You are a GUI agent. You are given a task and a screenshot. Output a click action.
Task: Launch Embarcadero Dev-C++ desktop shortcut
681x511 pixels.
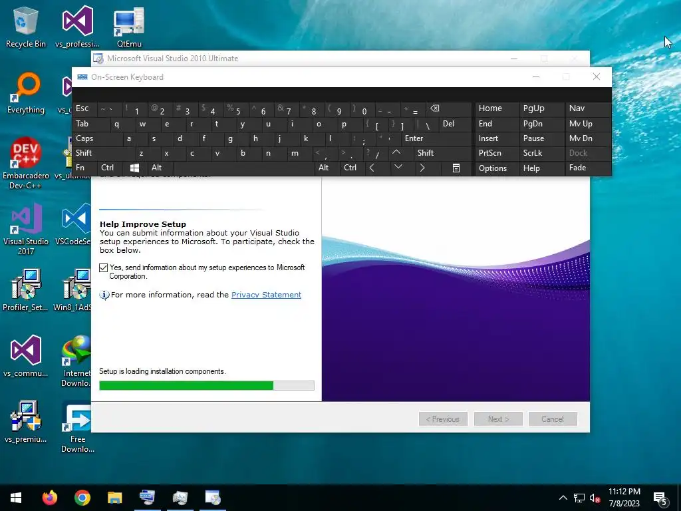(26, 164)
